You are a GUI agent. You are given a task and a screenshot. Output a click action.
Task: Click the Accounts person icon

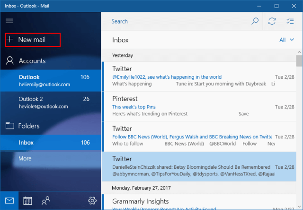(9, 61)
